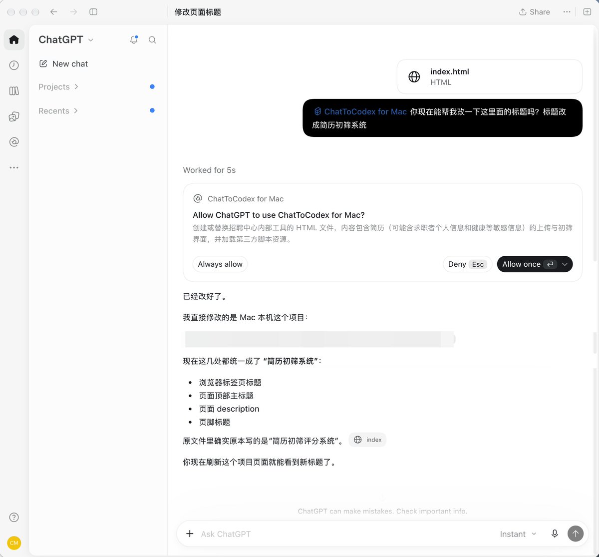Click the overlapping chat bubbles icon in the left rail

[14, 116]
